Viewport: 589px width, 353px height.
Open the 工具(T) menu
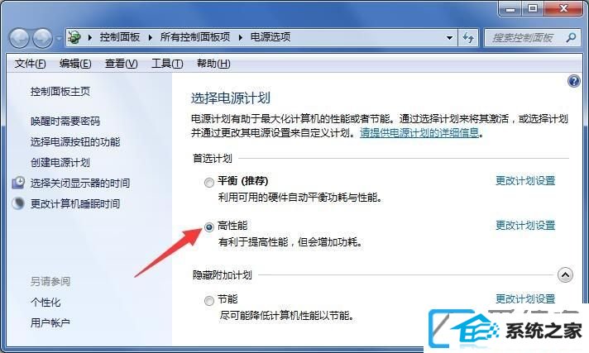167,64
